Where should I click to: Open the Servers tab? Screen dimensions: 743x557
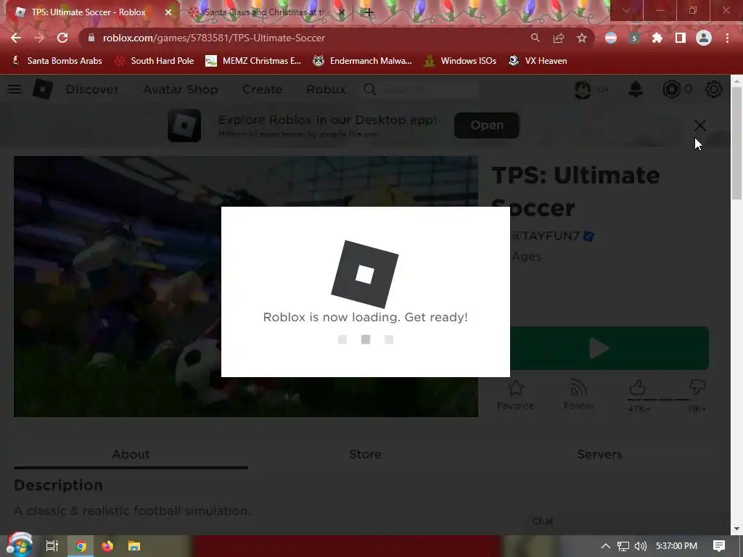click(599, 454)
